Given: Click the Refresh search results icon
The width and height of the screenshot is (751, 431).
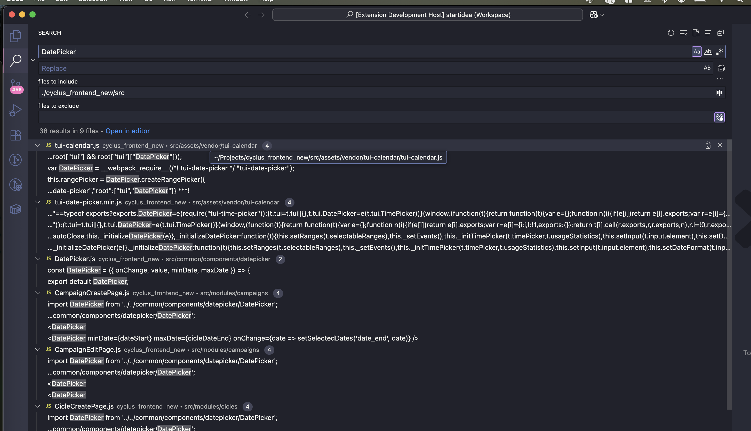Looking at the screenshot, I should click(671, 33).
